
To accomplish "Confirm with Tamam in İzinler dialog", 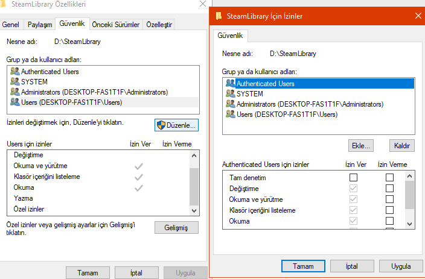I will pyautogui.click(x=303, y=266).
